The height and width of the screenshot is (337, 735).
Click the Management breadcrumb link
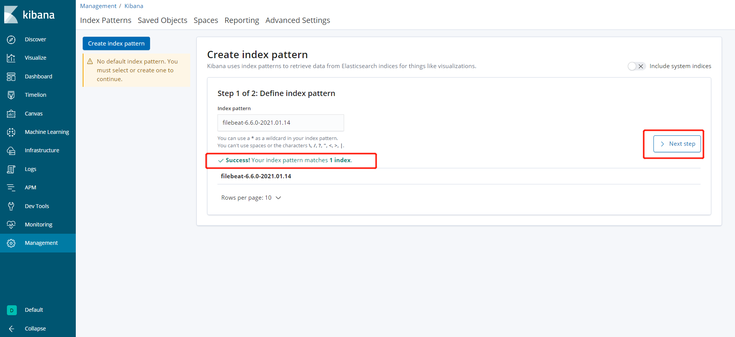coord(98,6)
